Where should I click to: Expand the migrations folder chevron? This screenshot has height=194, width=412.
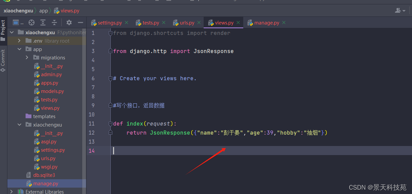(x=27, y=58)
